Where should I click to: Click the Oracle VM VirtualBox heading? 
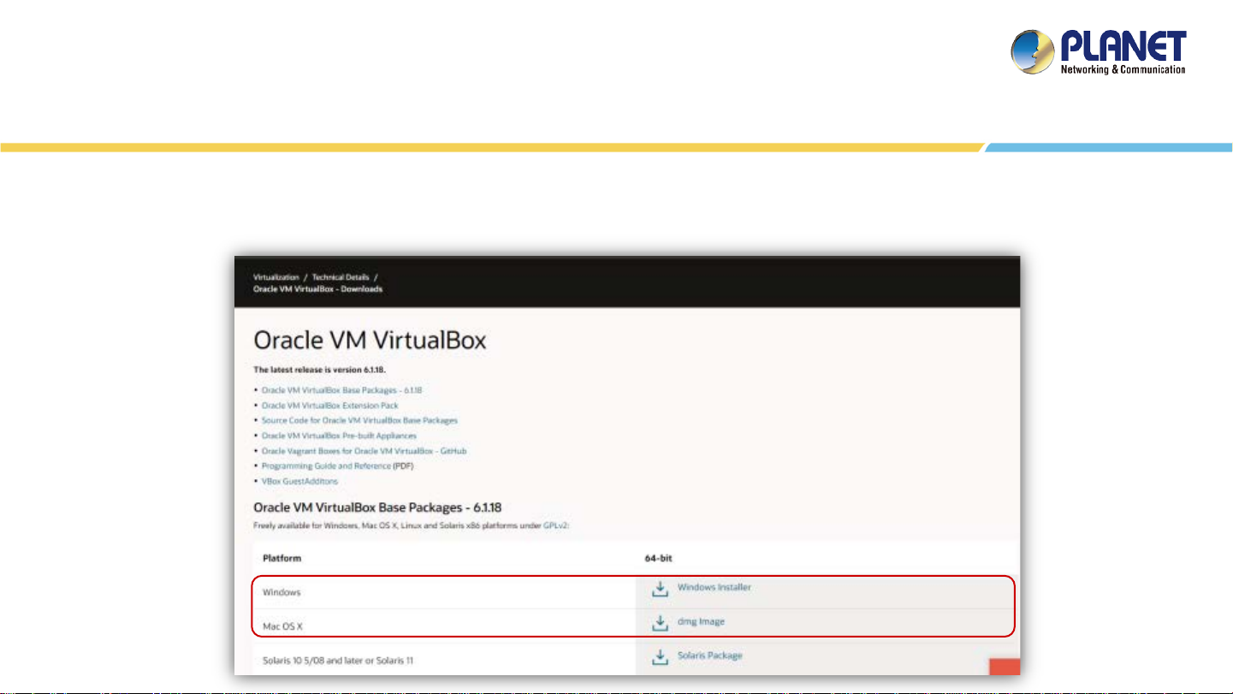point(370,341)
